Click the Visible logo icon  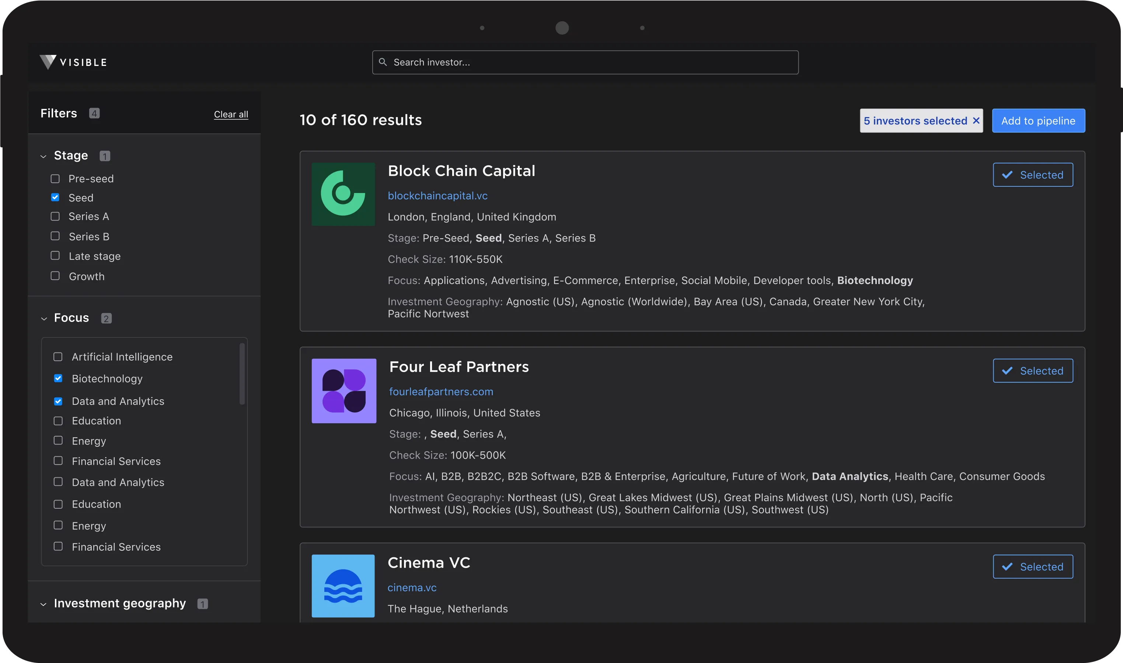(48, 62)
